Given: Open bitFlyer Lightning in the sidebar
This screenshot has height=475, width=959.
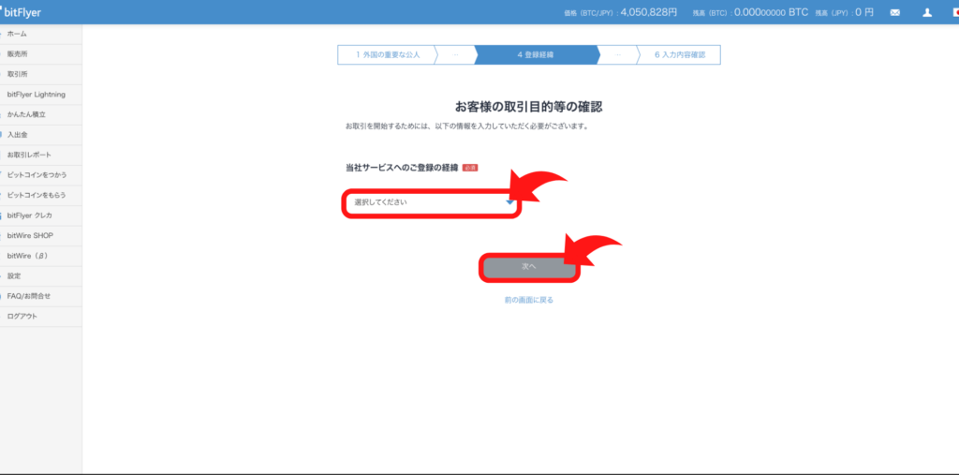Looking at the screenshot, I should (x=41, y=95).
